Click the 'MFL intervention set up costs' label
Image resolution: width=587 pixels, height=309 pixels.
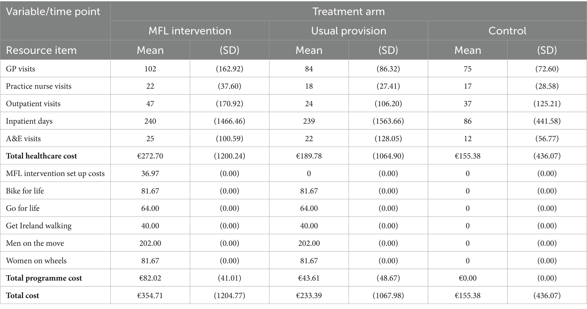click(55, 173)
